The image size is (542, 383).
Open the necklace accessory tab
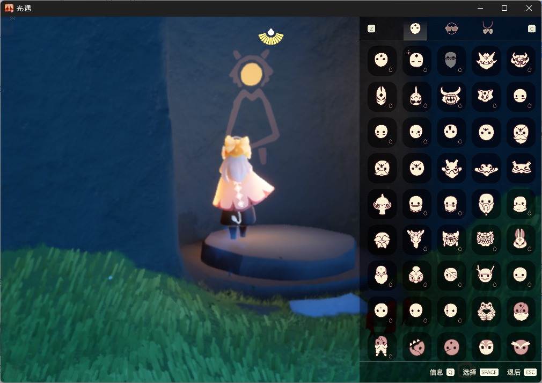click(488, 28)
